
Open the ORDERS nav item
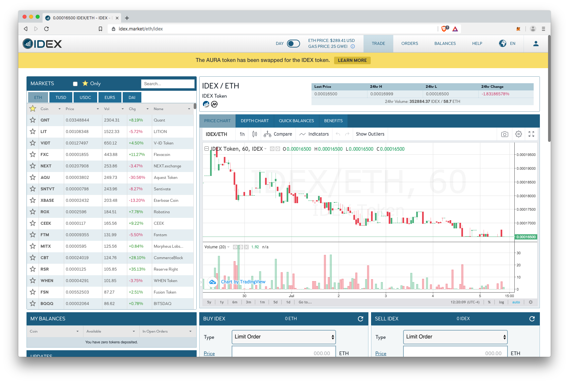410,44
